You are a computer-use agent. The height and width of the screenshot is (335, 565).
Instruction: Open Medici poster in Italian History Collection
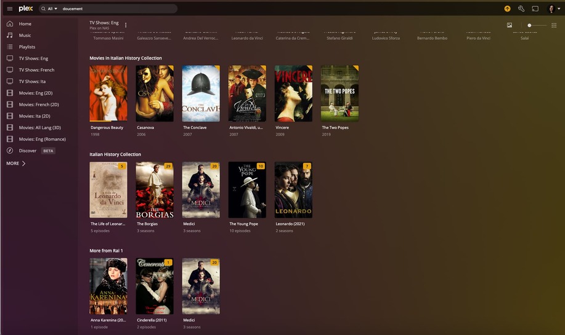click(201, 190)
